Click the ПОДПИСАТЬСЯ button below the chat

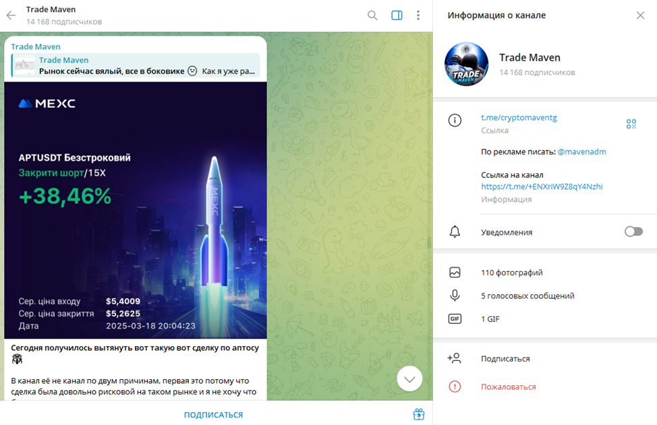(x=213, y=414)
